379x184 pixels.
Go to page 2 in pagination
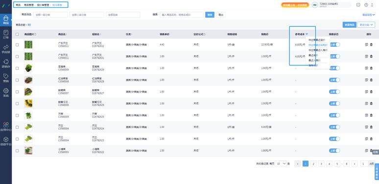[313, 164]
